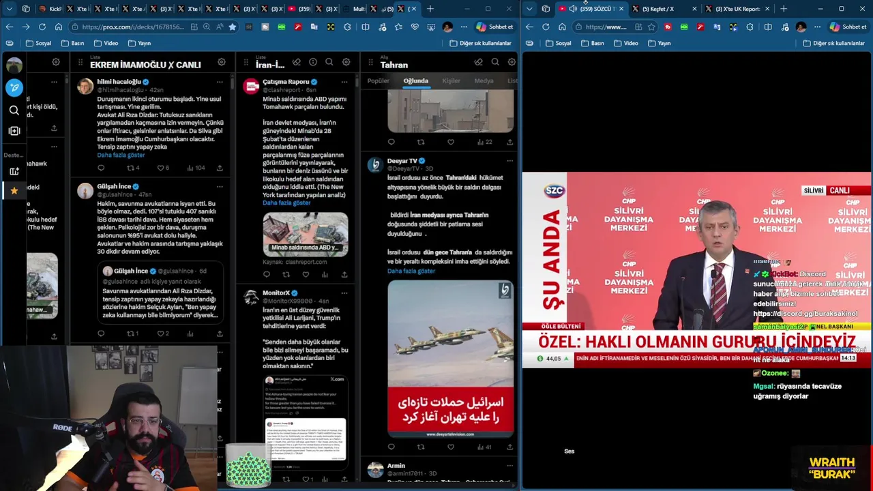Toggle favorite star in left browser address bar
Image resolution: width=873 pixels, height=491 pixels.
232,27
